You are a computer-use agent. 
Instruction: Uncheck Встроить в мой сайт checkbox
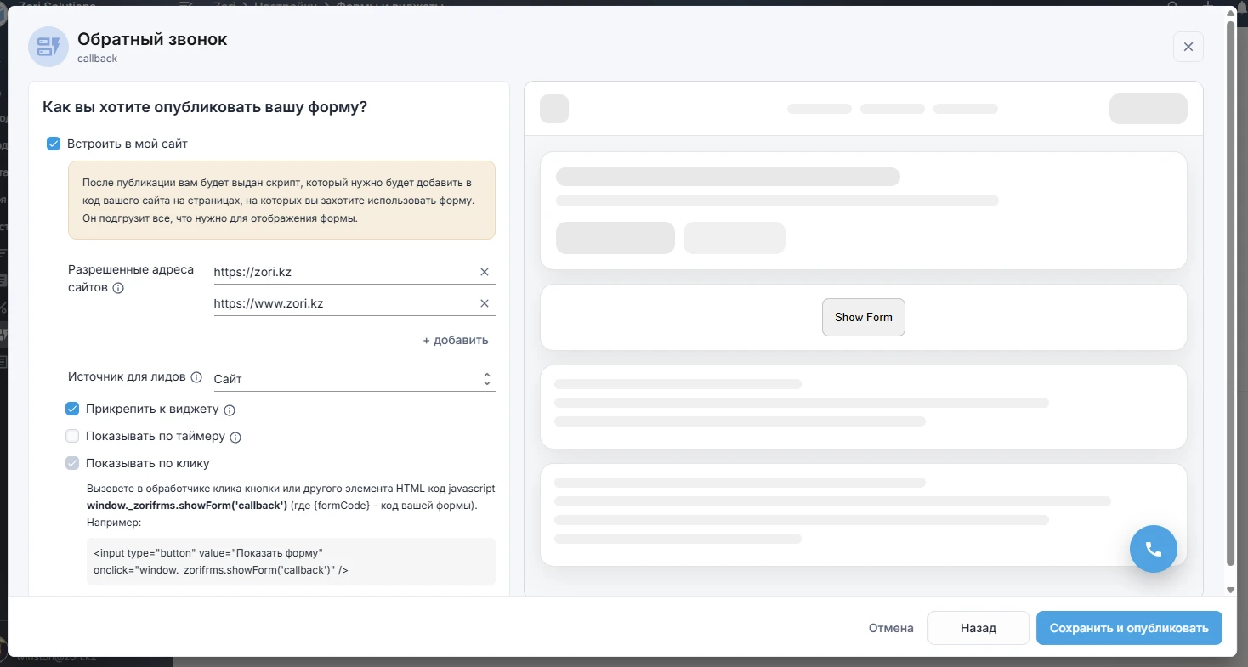click(54, 144)
